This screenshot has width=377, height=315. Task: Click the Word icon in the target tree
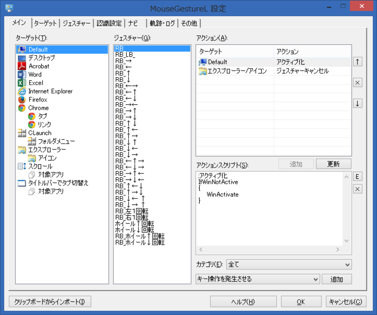click(x=22, y=75)
